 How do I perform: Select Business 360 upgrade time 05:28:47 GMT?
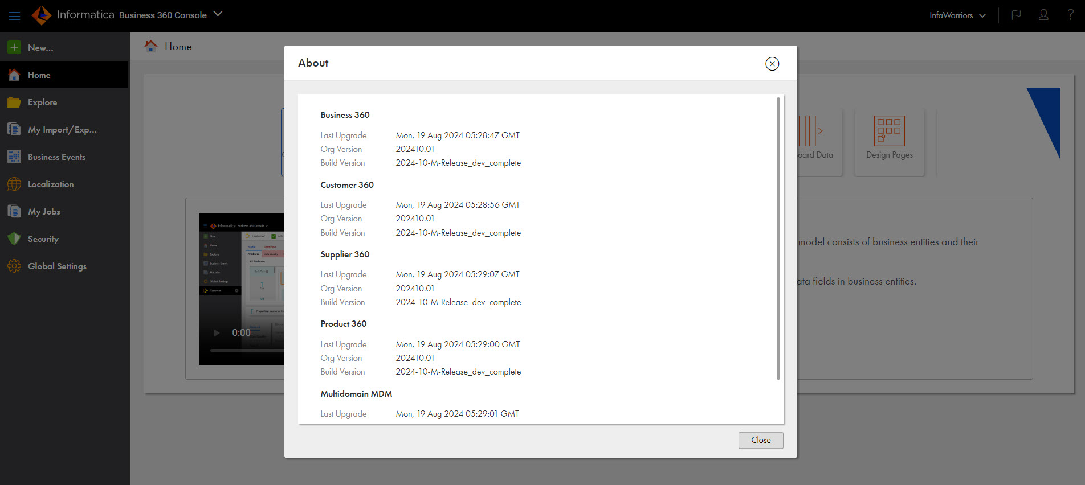pos(458,135)
